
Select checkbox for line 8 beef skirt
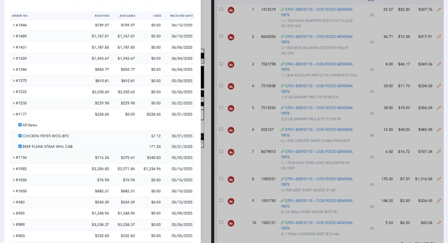tap(221, 179)
